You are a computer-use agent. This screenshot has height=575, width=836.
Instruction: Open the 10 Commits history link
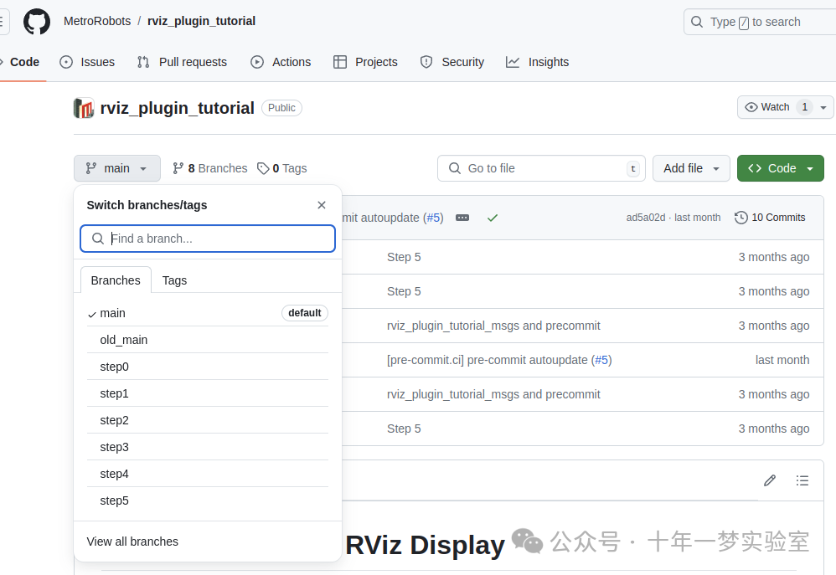tap(770, 218)
